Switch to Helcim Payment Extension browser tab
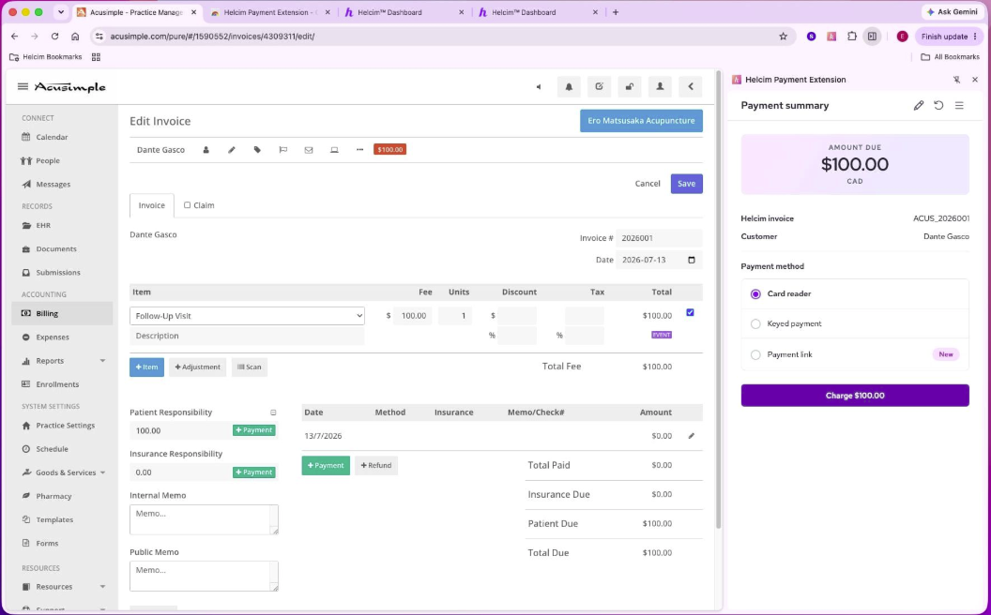 [270, 12]
